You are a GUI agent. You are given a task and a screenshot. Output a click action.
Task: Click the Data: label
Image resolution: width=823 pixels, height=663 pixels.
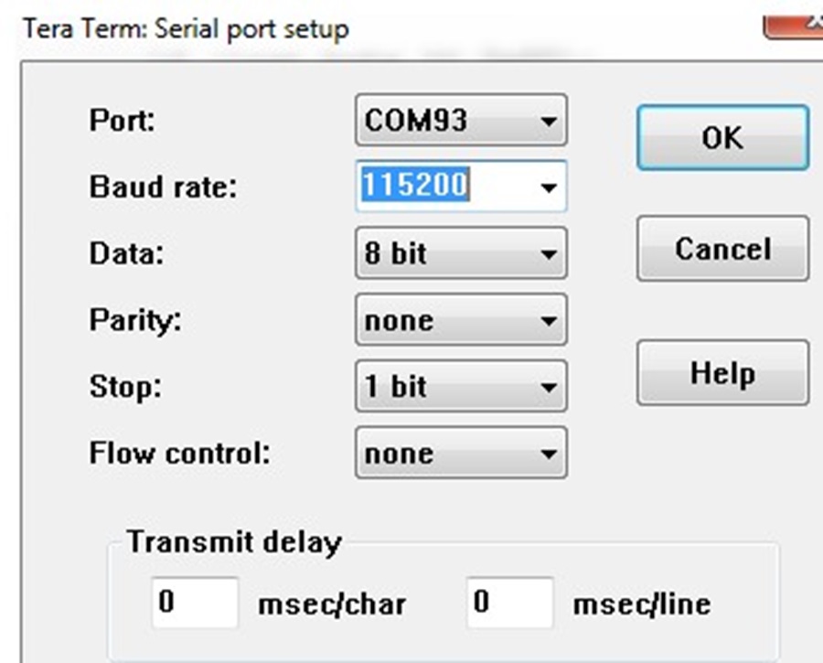126,253
